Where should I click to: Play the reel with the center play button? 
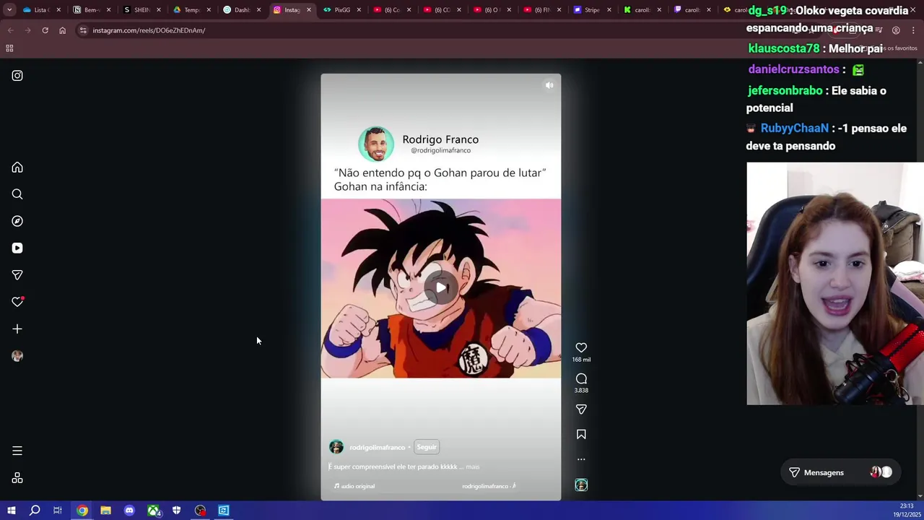tap(440, 287)
